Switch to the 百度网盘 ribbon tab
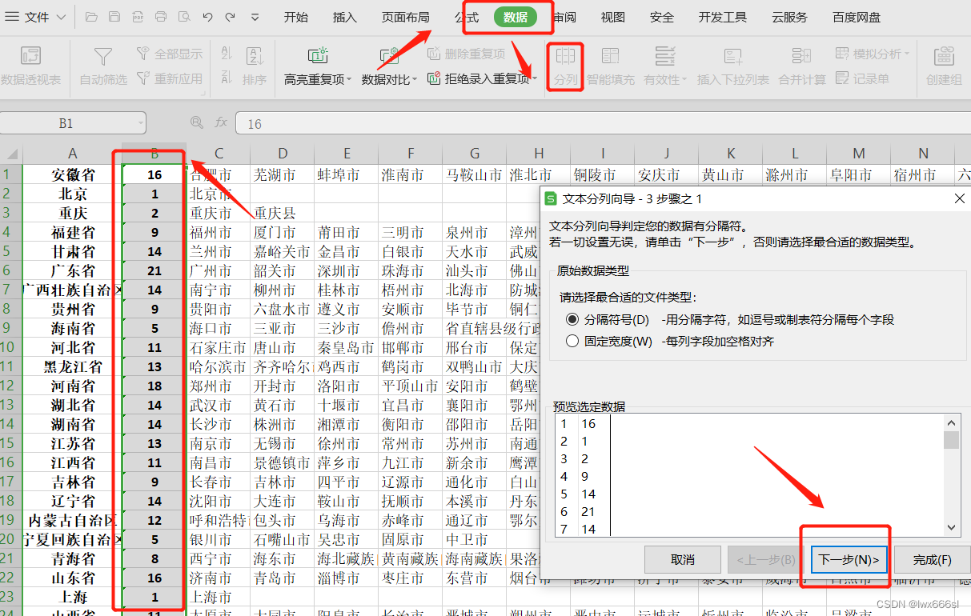The width and height of the screenshot is (971, 616). point(857,17)
